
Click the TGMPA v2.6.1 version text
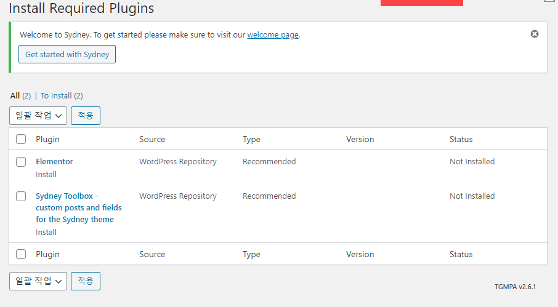(516, 287)
